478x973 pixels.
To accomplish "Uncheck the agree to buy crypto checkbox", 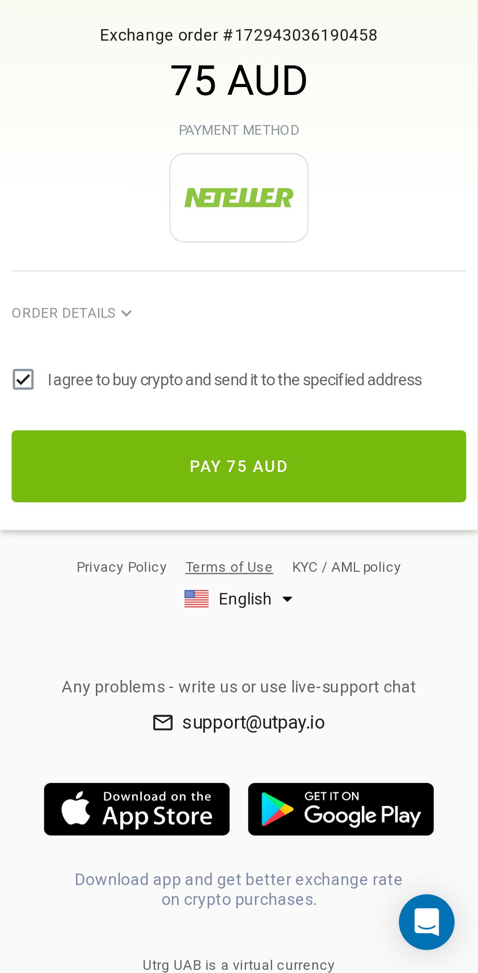I will [23, 380].
